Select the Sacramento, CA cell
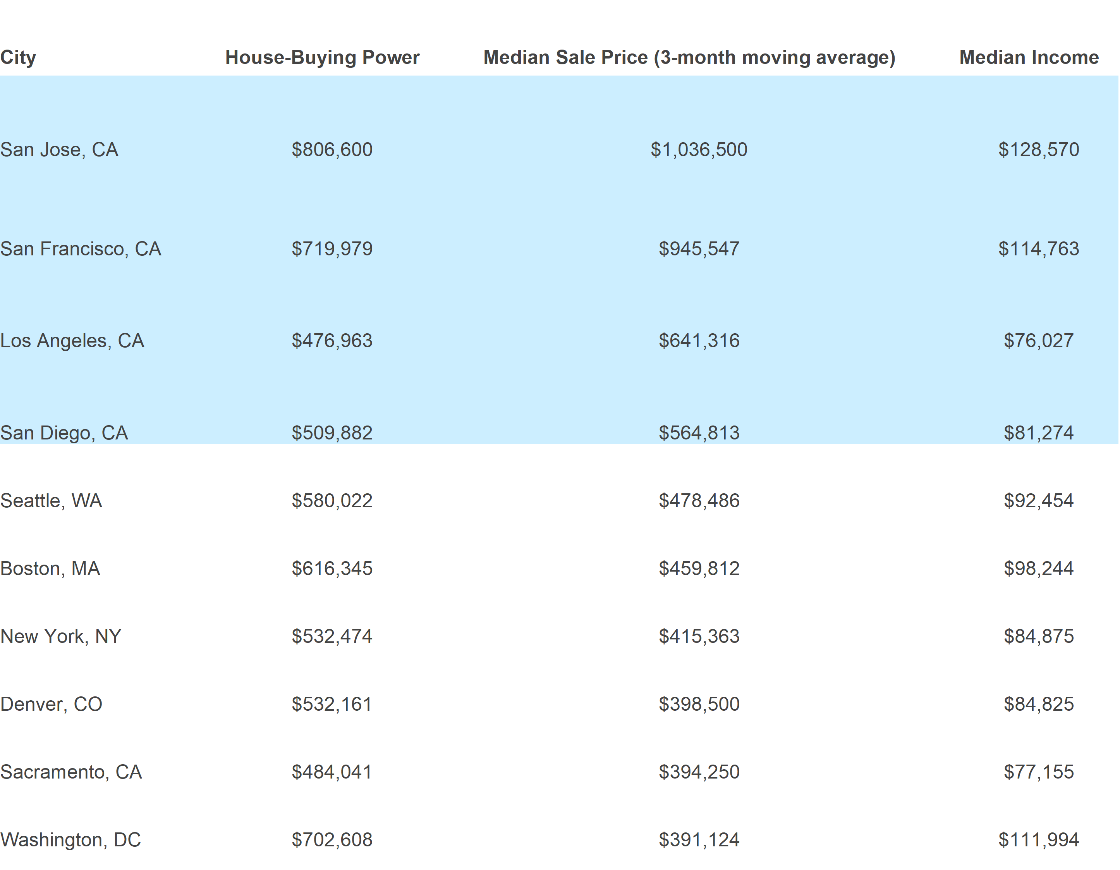 point(71,772)
